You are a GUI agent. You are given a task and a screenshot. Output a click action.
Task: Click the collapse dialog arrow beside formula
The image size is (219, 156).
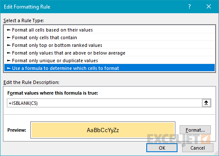pyautogui.click(x=206, y=103)
